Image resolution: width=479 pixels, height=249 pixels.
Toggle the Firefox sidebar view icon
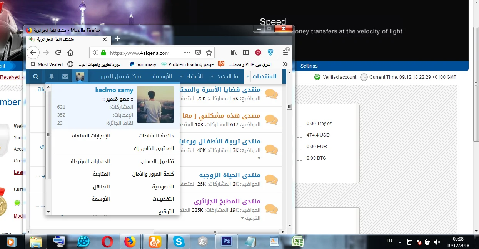pyautogui.click(x=246, y=53)
